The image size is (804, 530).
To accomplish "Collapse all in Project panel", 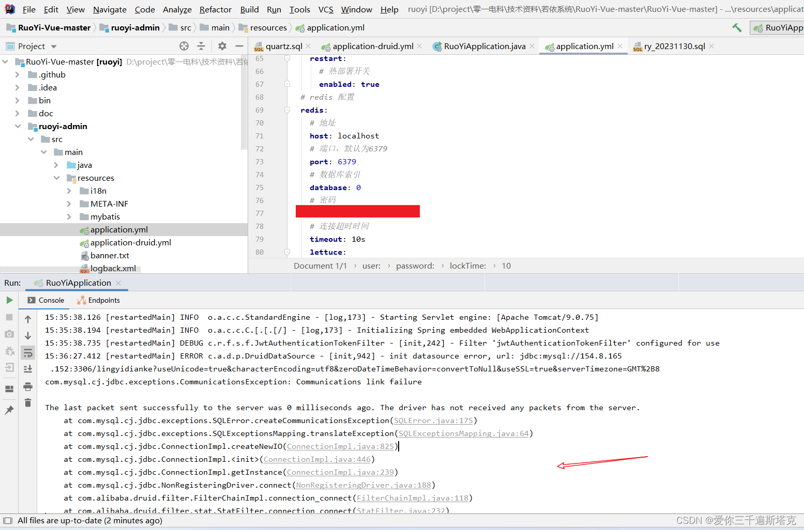I will pos(201,46).
